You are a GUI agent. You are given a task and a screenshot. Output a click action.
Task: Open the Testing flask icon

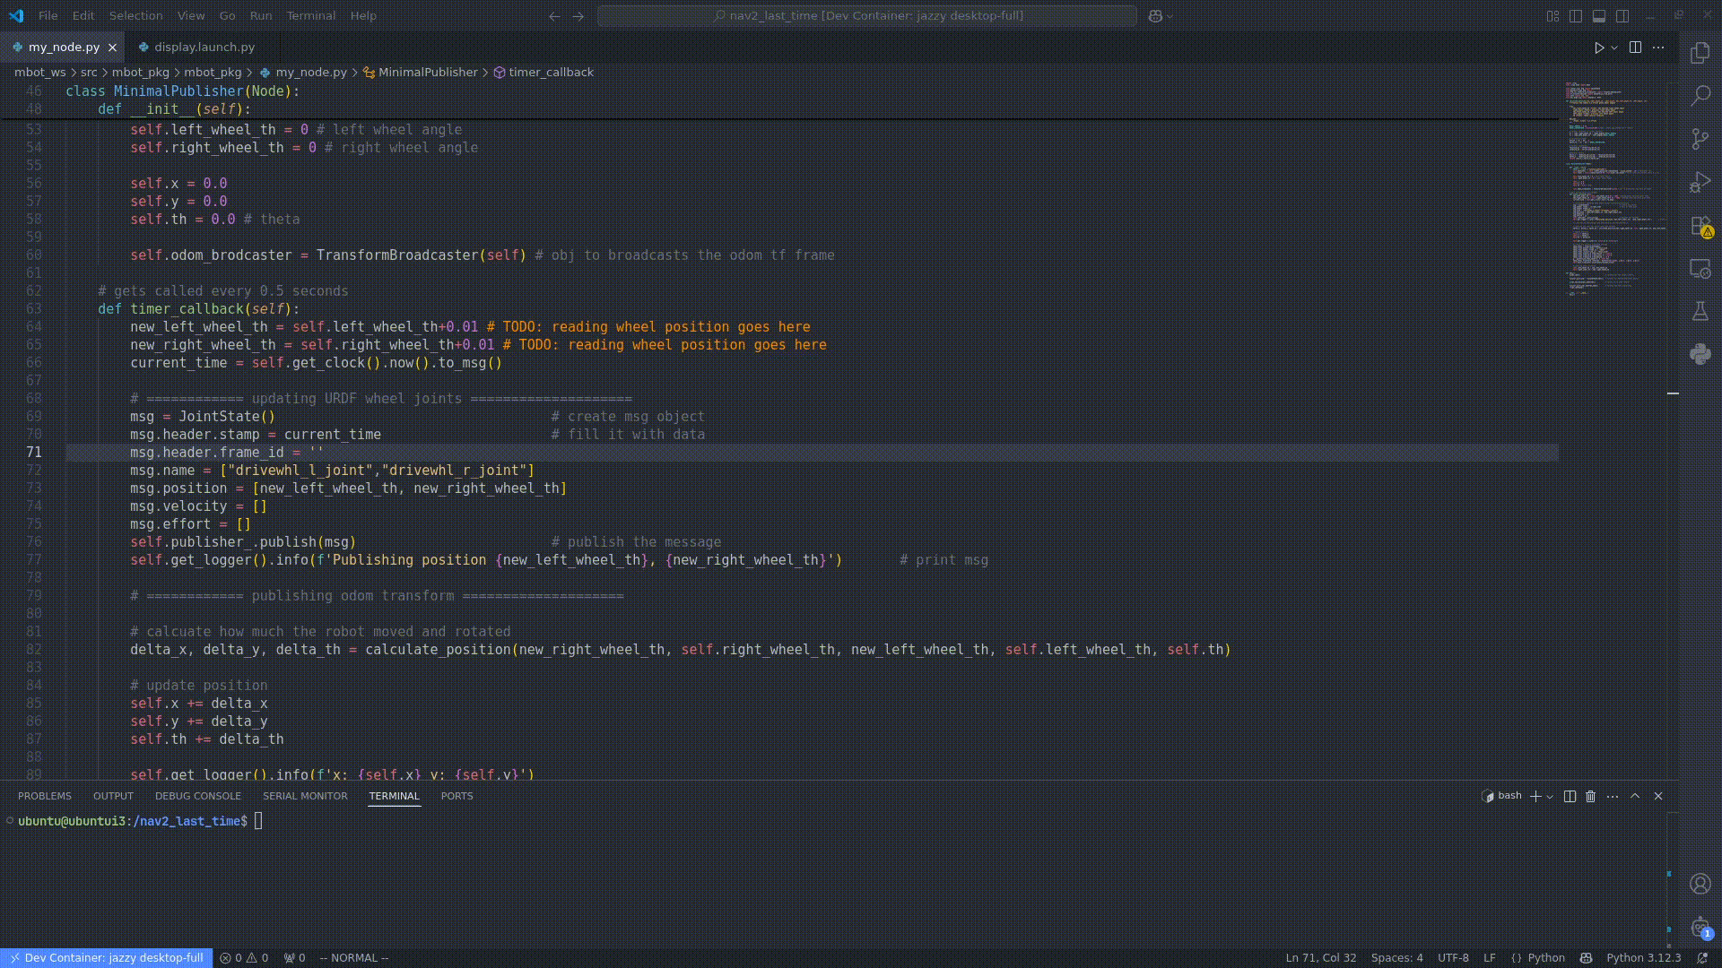coord(1700,312)
